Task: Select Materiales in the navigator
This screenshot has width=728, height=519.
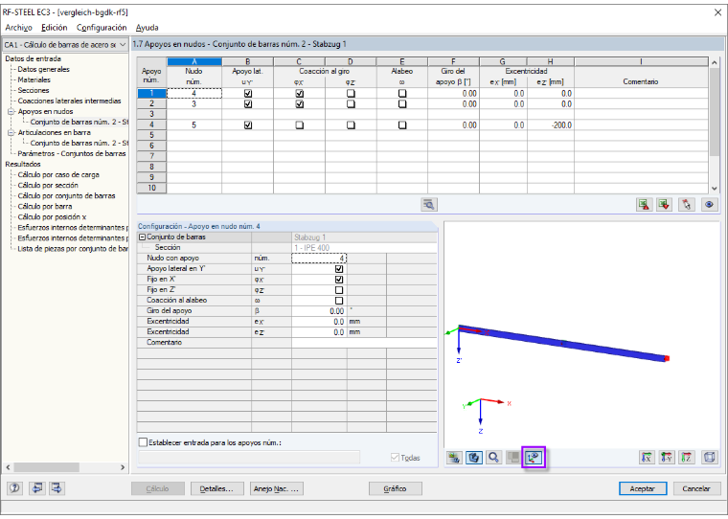Action: [x=34, y=79]
